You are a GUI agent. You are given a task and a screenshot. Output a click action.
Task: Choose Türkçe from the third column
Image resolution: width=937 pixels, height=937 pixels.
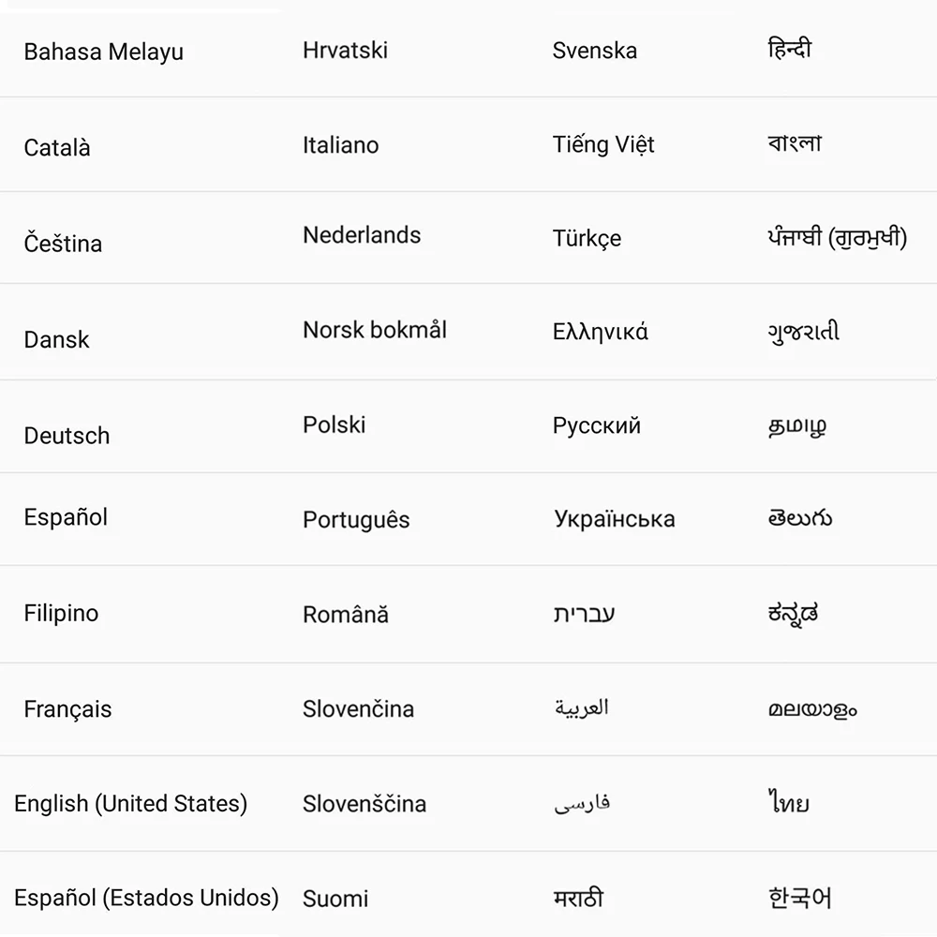pyautogui.click(x=591, y=239)
